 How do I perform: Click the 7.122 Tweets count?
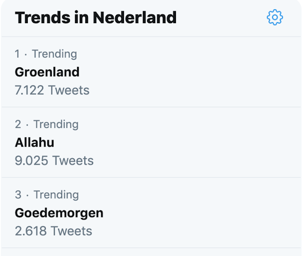pos(52,90)
